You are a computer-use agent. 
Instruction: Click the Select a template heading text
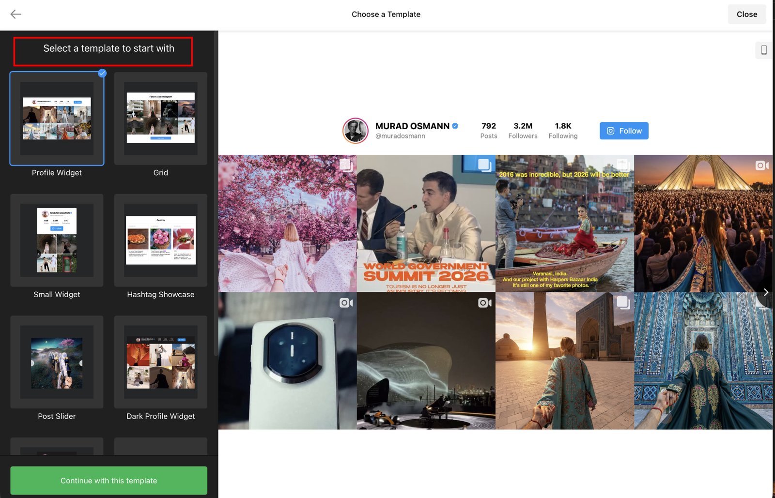[x=108, y=48]
